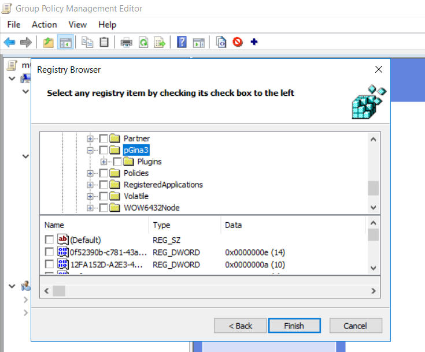The width and height of the screenshot is (425, 352).
Task: Click the red stop/disable toolbar icon
Action: point(238,42)
